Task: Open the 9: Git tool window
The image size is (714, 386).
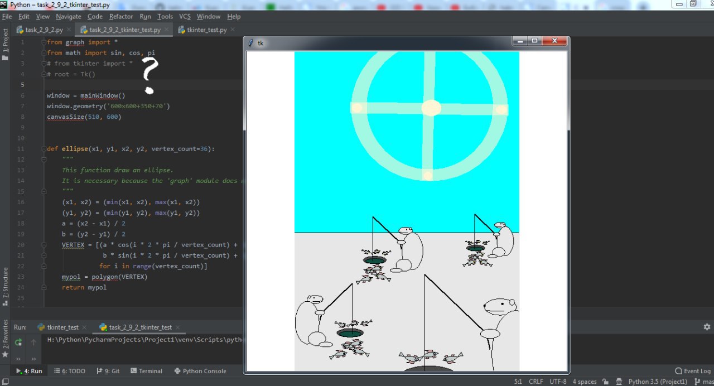Action: click(108, 371)
